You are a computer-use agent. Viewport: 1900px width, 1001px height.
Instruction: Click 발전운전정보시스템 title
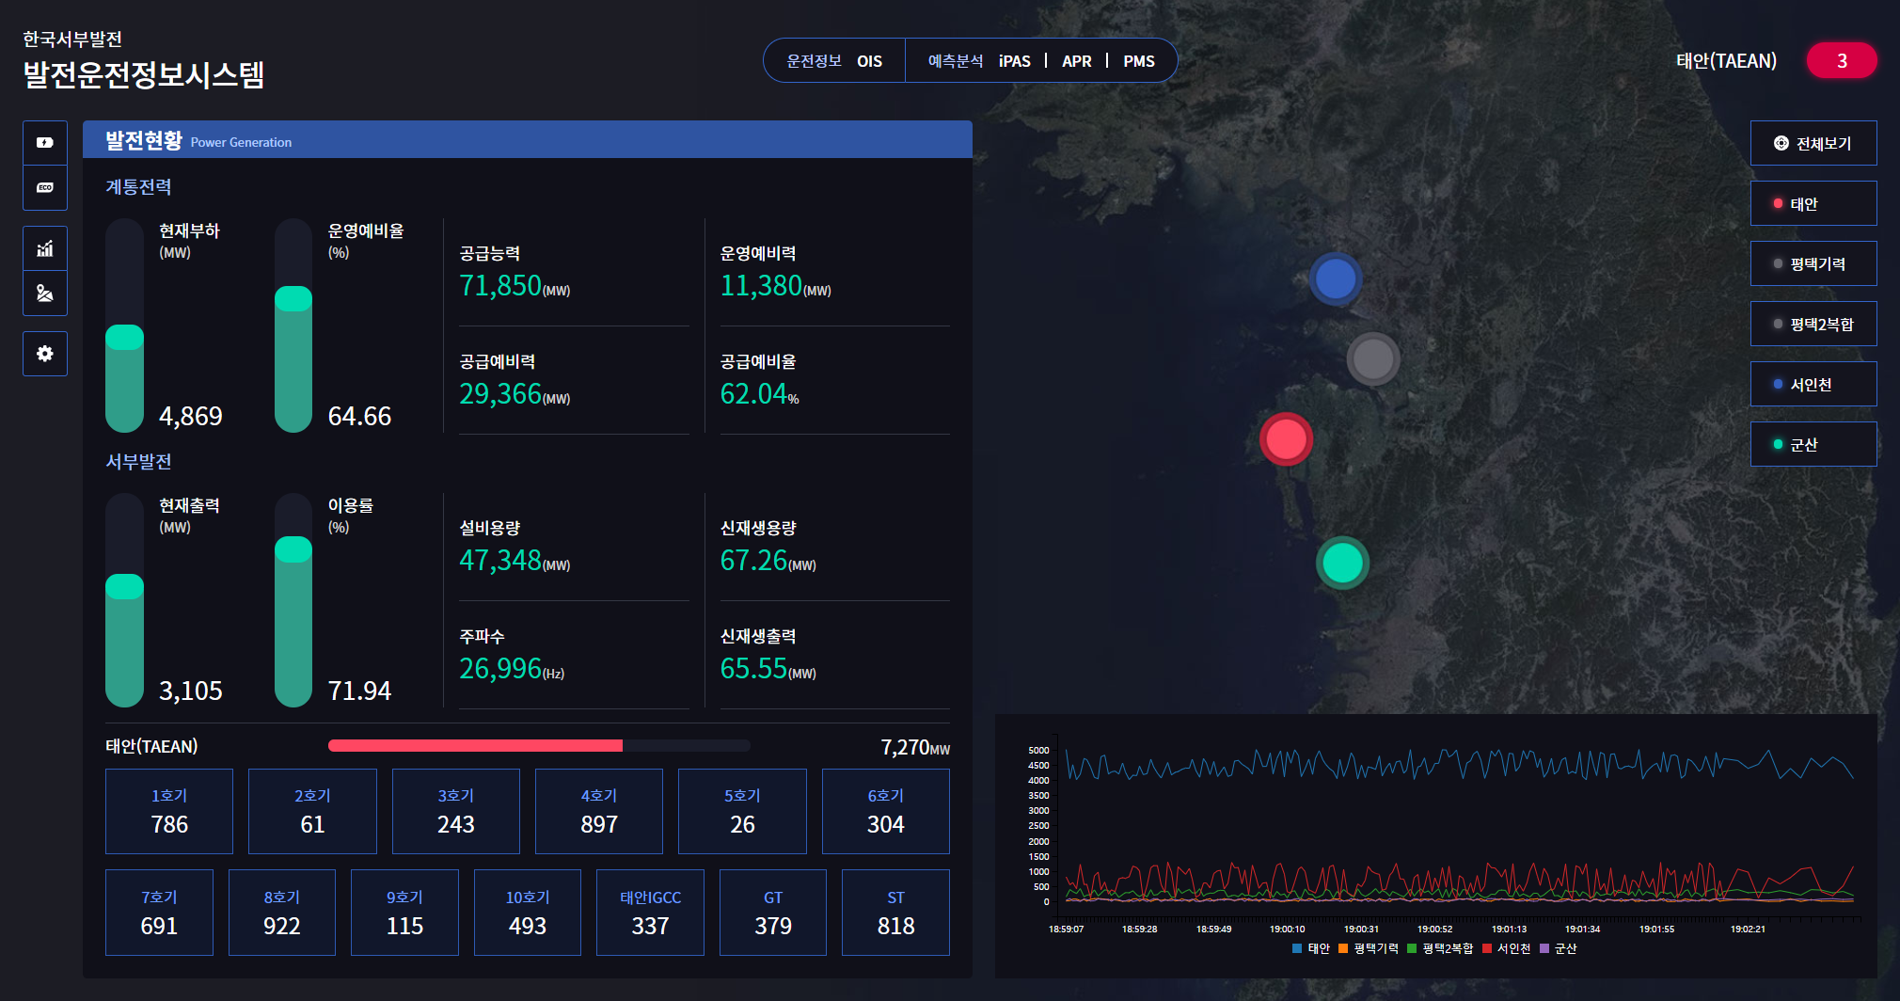coord(143,74)
